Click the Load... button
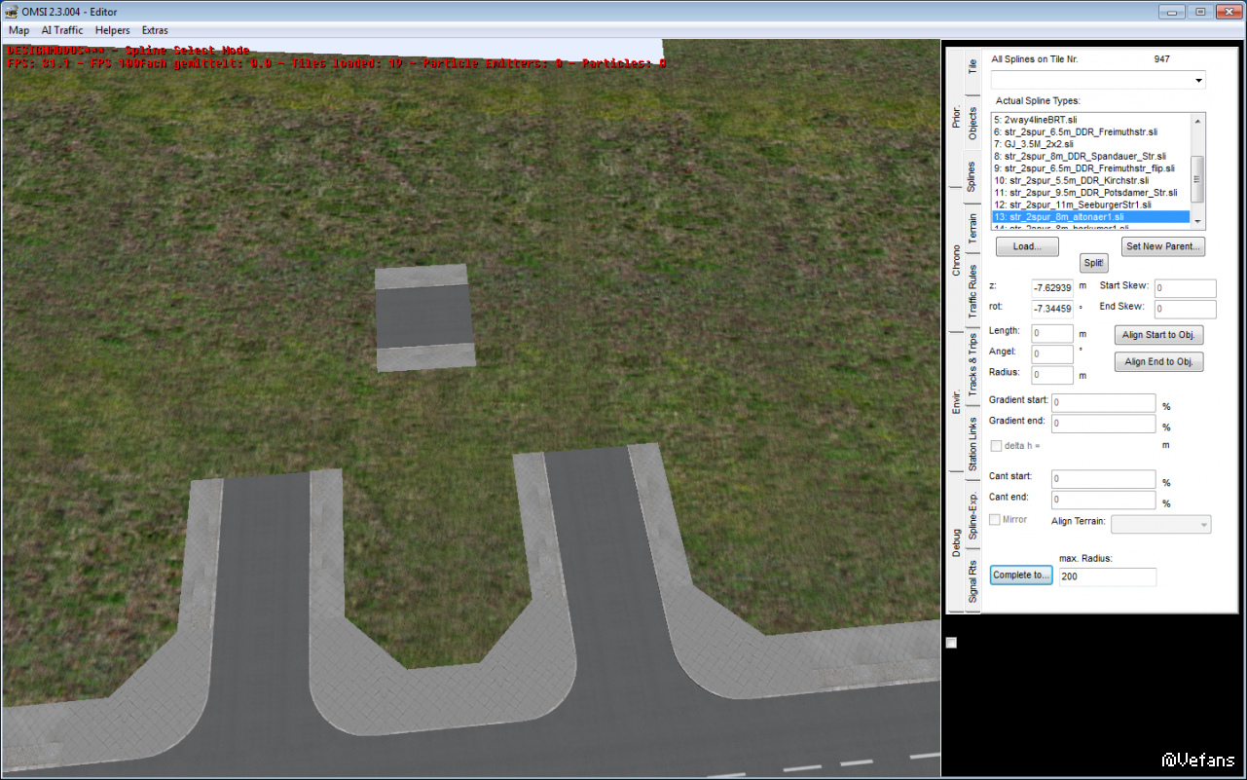The image size is (1247, 780). click(1027, 246)
